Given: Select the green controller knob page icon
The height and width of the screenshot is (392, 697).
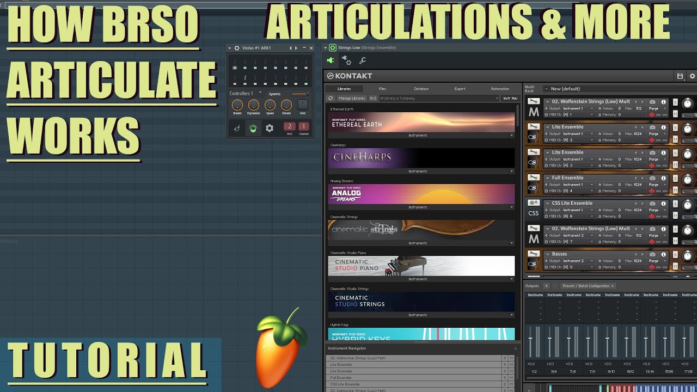Looking at the screenshot, I should [x=253, y=128].
